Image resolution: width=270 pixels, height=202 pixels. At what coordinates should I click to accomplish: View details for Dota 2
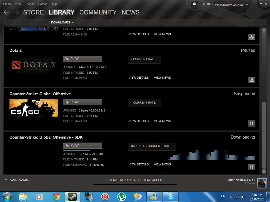(139, 78)
